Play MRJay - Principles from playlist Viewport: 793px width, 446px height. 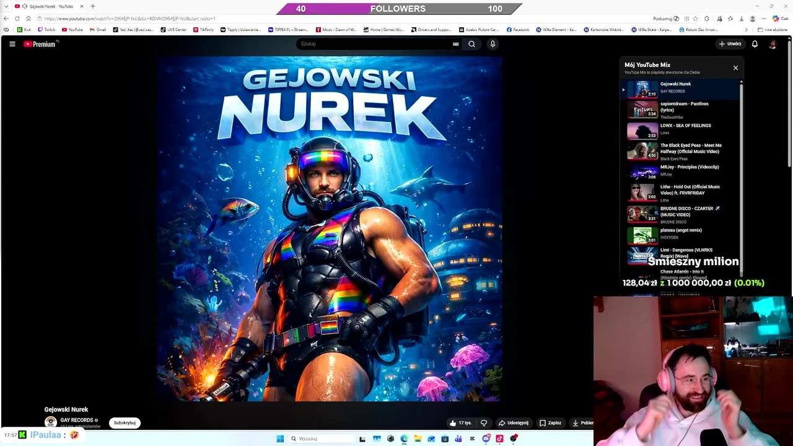point(681,172)
